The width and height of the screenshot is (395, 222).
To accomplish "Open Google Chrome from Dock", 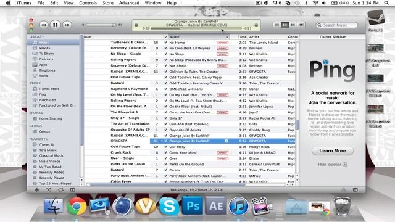I will coord(77,206).
